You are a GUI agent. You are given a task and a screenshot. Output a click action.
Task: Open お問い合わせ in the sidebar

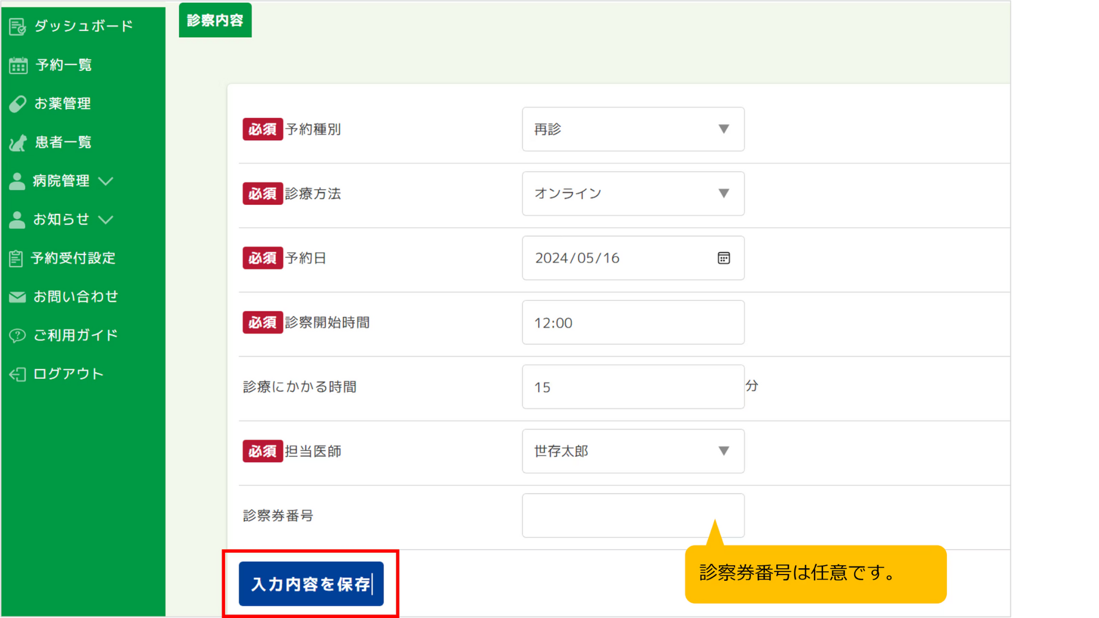click(x=76, y=297)
